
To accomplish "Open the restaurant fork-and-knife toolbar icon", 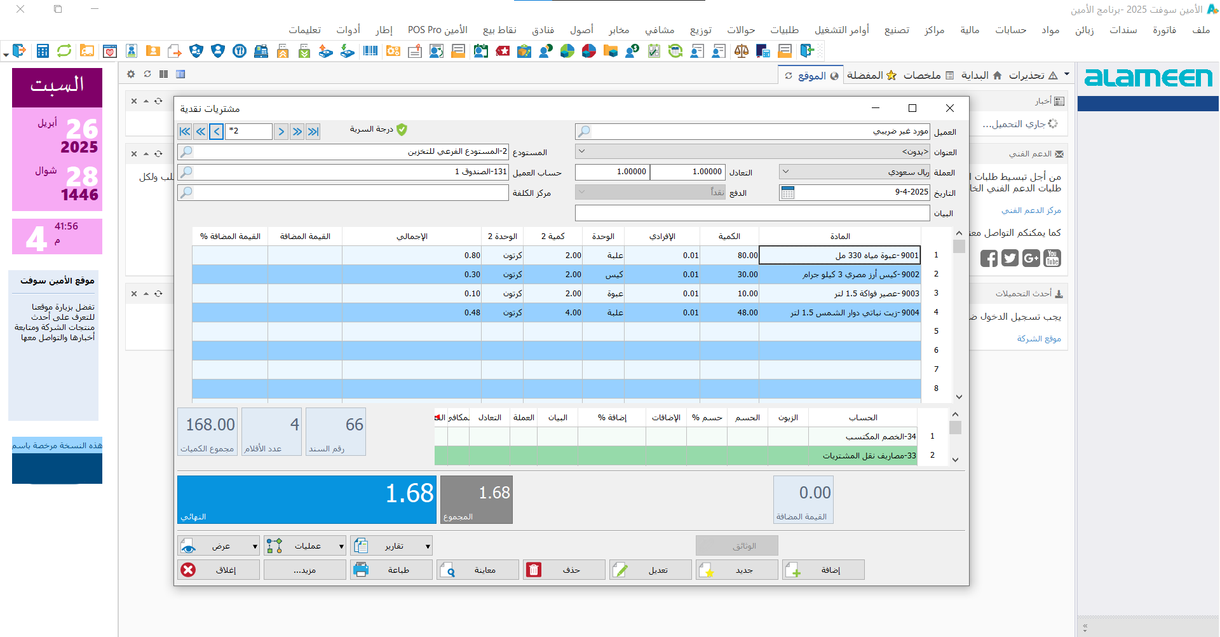I will (x=240, y=51).
